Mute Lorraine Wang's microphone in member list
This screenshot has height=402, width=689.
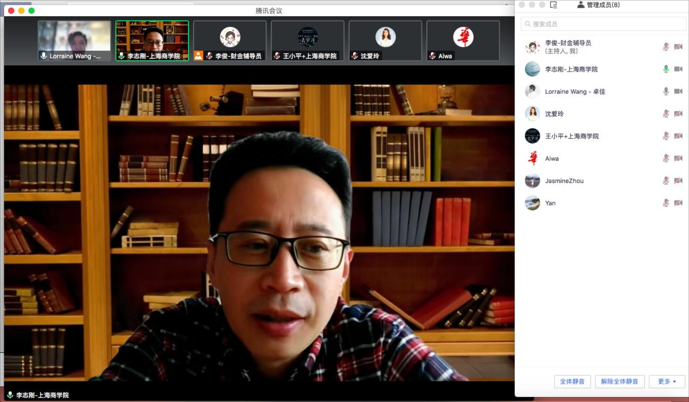coord(665,91)
